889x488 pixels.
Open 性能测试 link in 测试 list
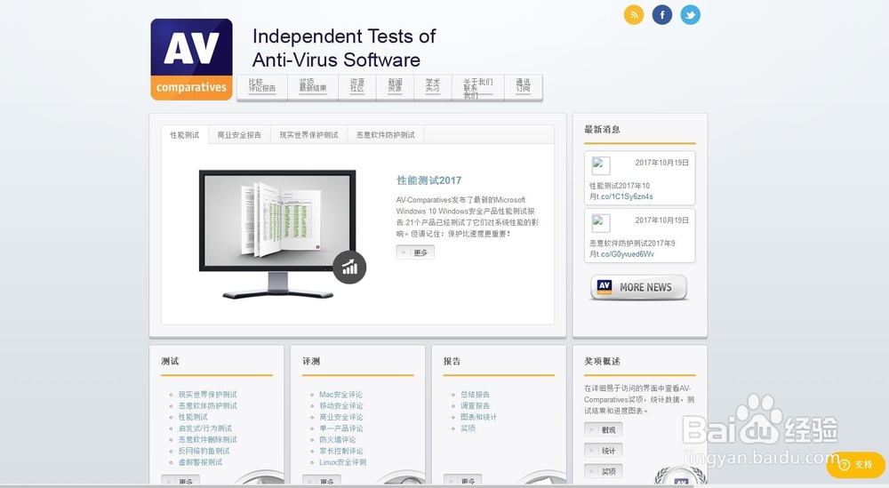193,417
